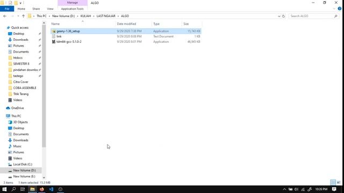Open the volume control tray icon
Viewport: 344px width, 193px height.
click(296, 189)
